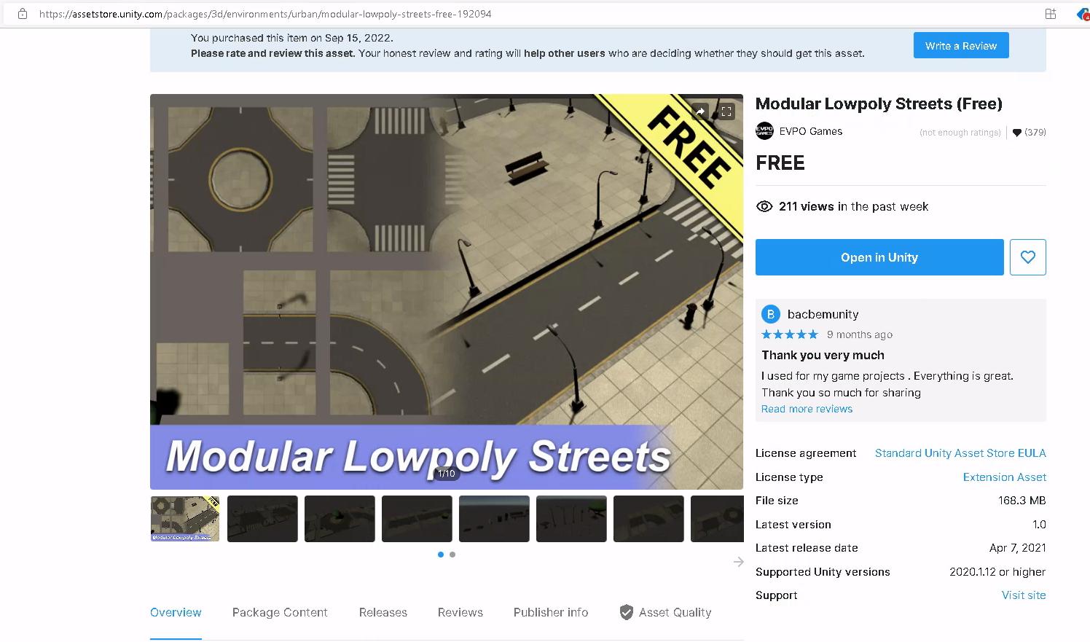Click the share arrow icon on preview image
The image size is (1090, 642).
(699, 111)
